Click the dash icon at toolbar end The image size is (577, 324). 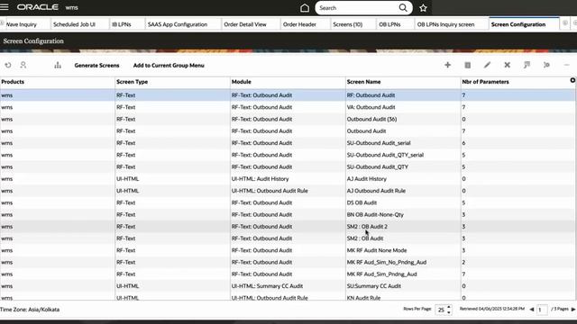tap(566, 65)
